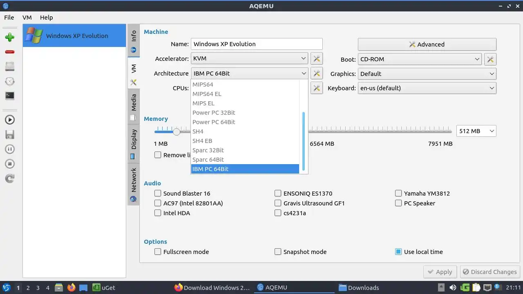The width and height of the screenshot is (523, 294).
Task: Open the Boot CD-ROM dropdown
Action: coord(420,59)
